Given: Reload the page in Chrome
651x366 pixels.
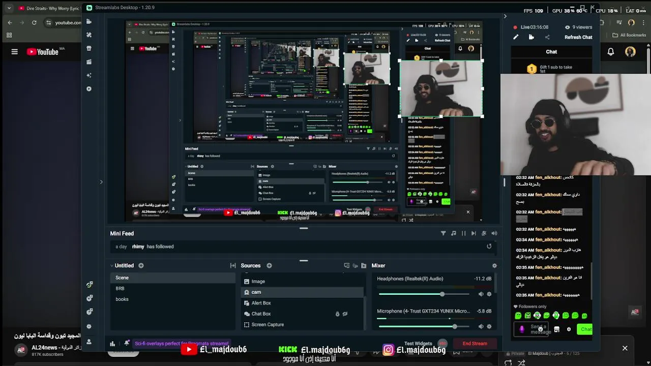Looking at the screenshot, I should tap(34, 22).
